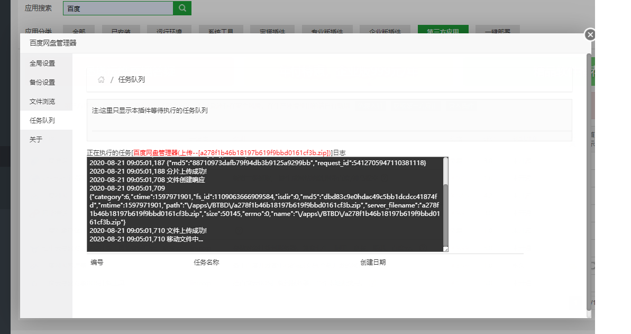The width and height of the screenshot is (631, 334).
Task: Close the 百度网盘管理器 dialog
Action: click(x=590, y=34)
